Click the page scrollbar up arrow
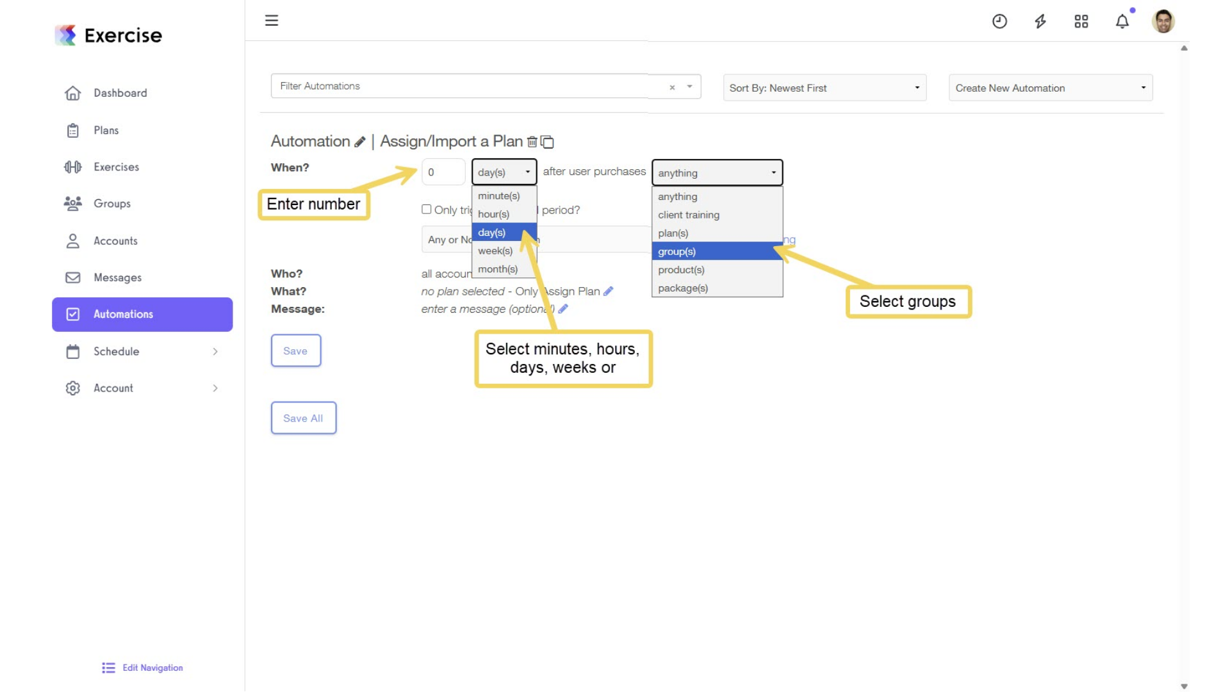The height and width of the screenshot is (692, 1230). click(x=1185, y=48)
